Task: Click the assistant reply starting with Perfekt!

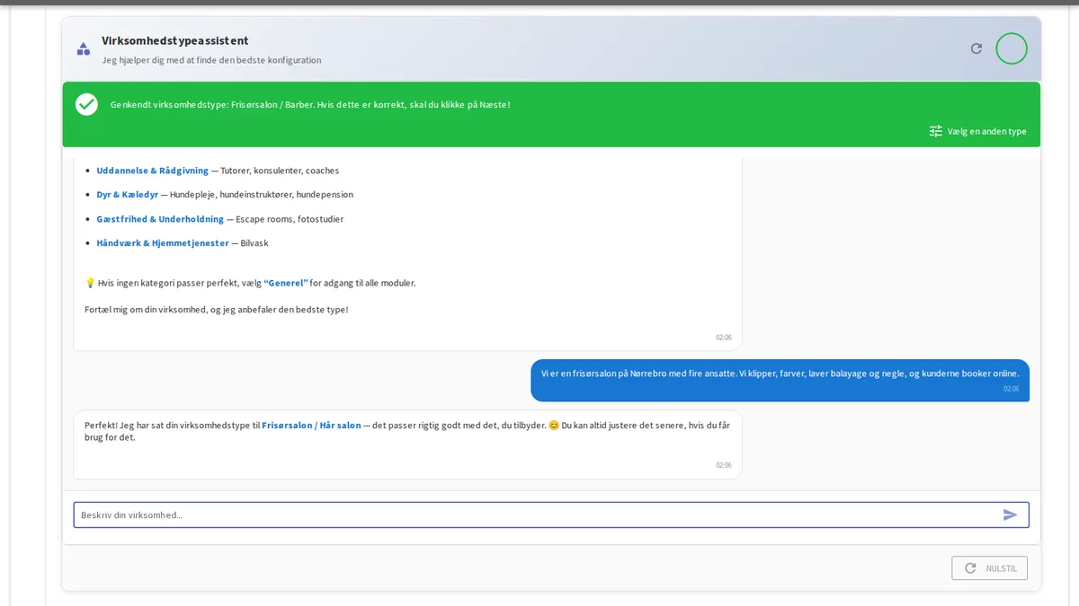Action: pyautogui.click(x=407, y=444)
